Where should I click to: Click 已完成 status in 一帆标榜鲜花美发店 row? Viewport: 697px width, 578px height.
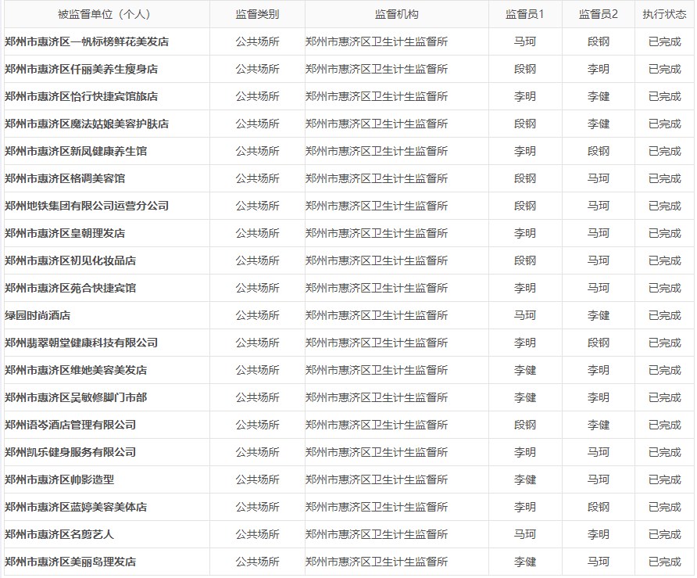coord(664,41)
